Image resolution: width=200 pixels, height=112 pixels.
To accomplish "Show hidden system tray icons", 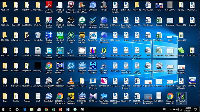I will pos(171,110).
